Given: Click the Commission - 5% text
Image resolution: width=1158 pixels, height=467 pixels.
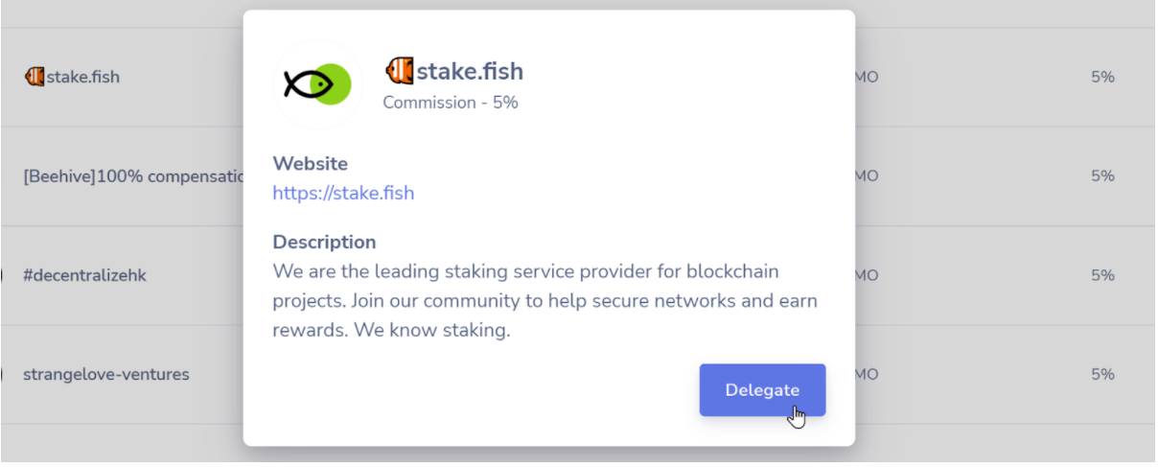Looking at the screenshot, I should click(x=451, y=102).
